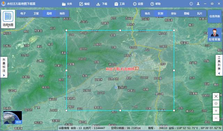The width and height of the screenshot is (223, 131).
Task: Click the 级别: 13 status entry
Action: (x=76, y=128)
